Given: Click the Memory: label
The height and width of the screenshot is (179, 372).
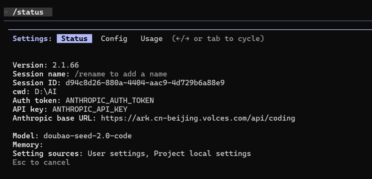Looking at the screenshot, I should tap(28, 145).
